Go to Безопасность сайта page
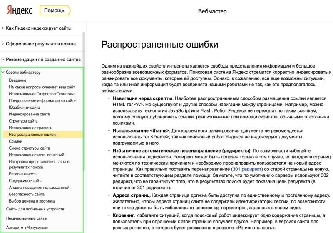 tap(27, 194)
